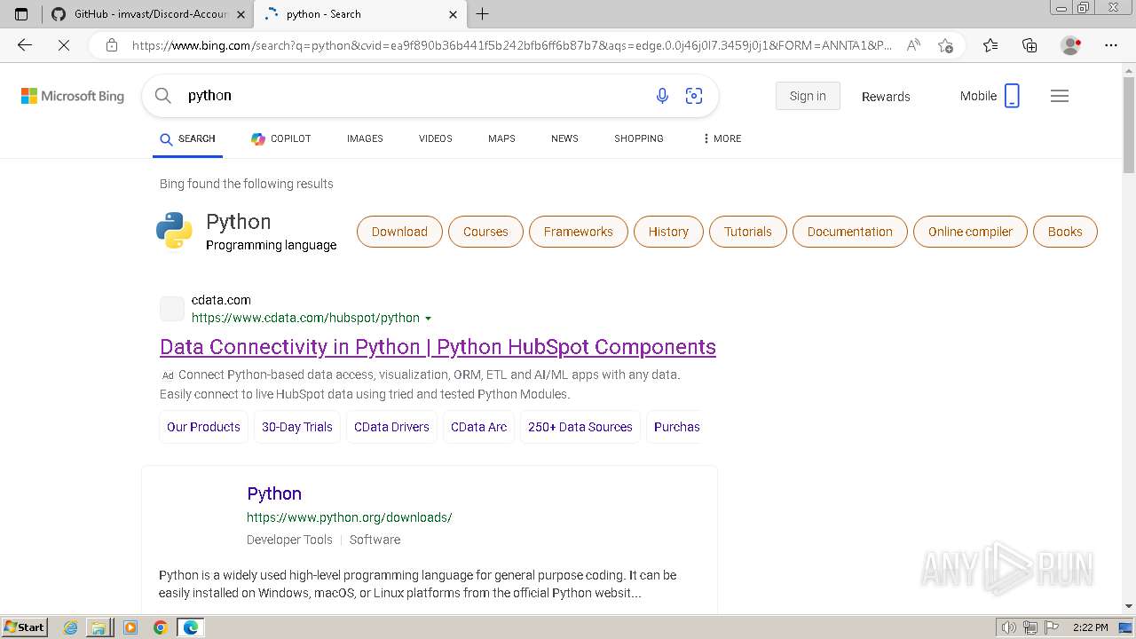1136x639 pixels.
Task: Select the COPILOT tab
Action: coord(281,138)
